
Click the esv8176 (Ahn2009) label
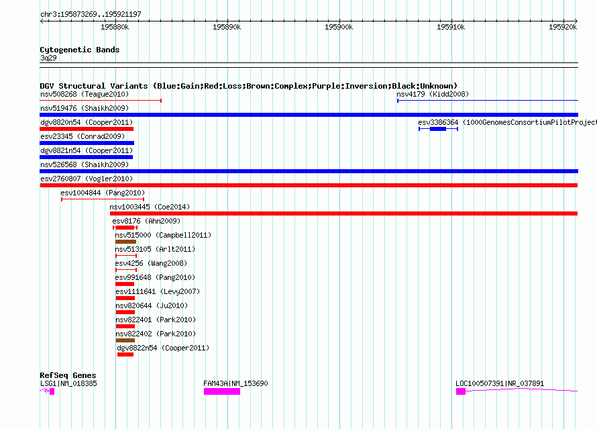[x=146, y=221]
